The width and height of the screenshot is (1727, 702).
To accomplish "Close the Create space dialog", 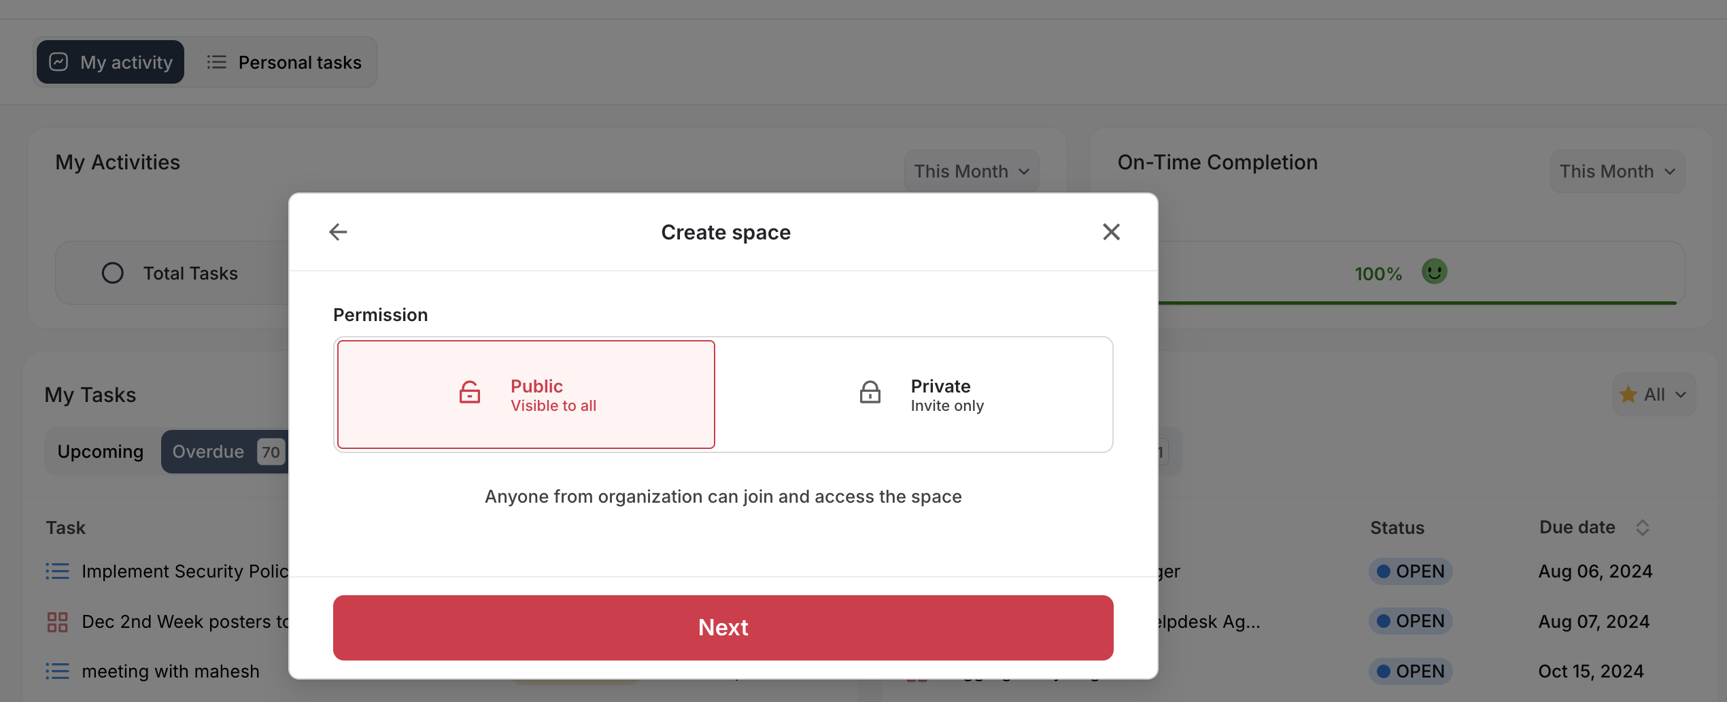I will click(1111, 232).
